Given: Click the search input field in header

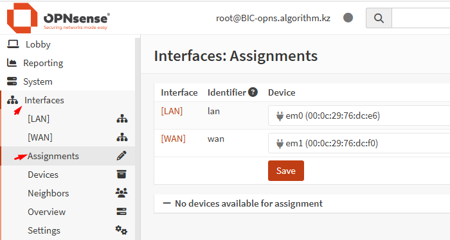Looking at the screenshot, I should coord(420,18).
